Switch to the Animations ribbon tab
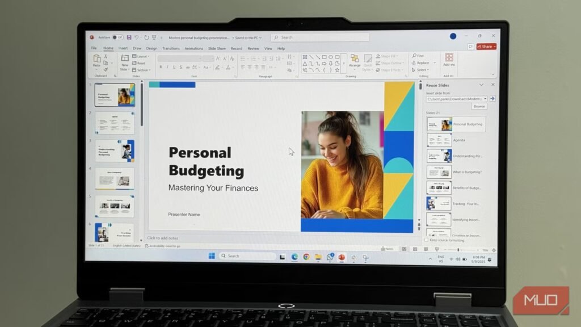581x327 pixels. [193, 48]
